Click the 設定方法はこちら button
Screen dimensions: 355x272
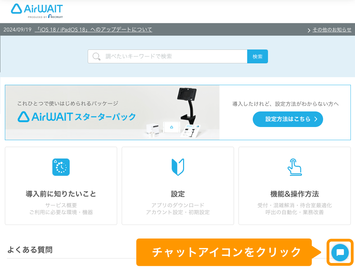(288, 119)
